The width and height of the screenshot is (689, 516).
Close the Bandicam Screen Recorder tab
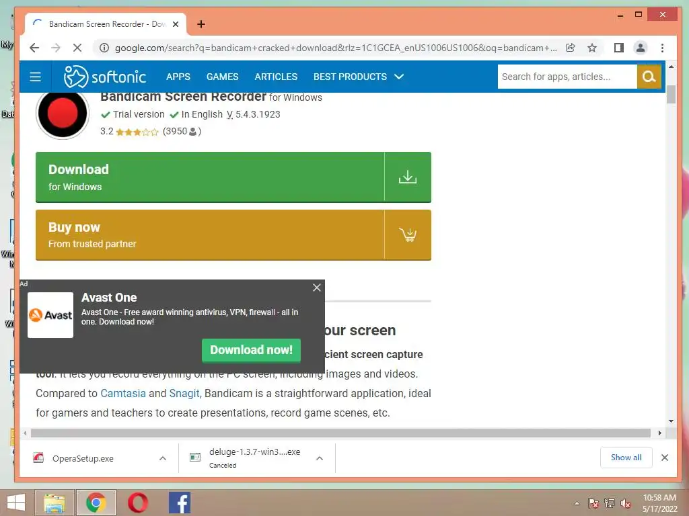point(176,24)
